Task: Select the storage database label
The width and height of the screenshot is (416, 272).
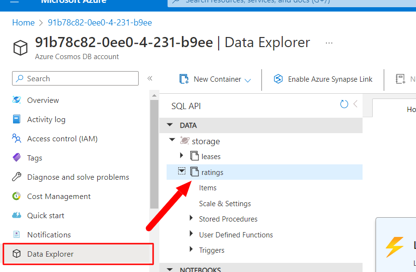Action: point(206,141)
